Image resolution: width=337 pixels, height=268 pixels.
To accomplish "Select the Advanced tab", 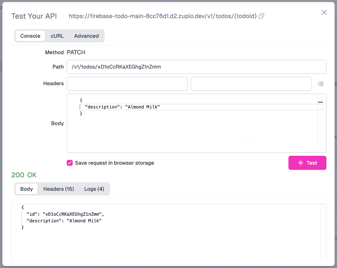I will click(x=86, y=36).
